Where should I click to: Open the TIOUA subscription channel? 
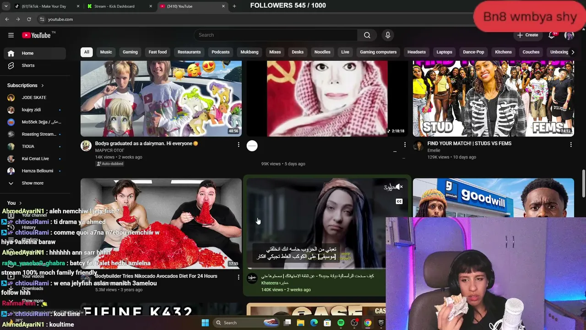(x=35, y=146)
